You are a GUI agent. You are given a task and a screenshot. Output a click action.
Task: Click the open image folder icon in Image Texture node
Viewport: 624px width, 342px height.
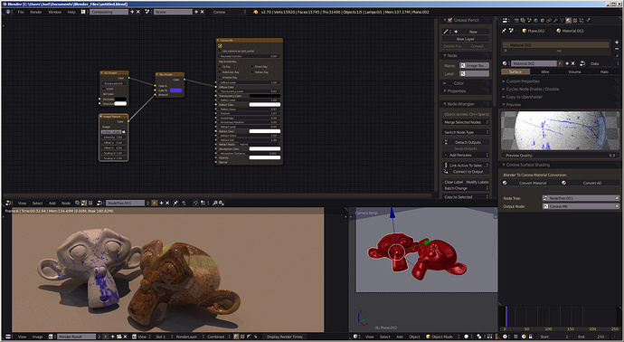(x=124, y=132)
